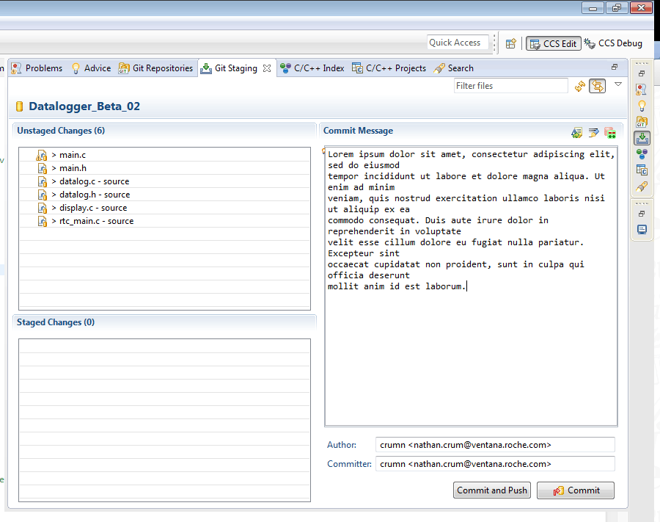Minimize the application window
This screenshot has height=522, width=660.
pos(593,8)
